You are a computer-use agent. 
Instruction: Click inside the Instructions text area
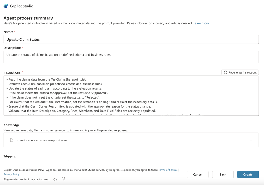(x=131, y=96)
